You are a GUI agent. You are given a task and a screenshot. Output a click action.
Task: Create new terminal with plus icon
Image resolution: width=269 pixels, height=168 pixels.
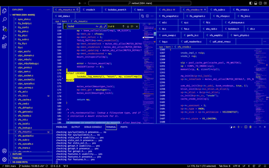238,127
